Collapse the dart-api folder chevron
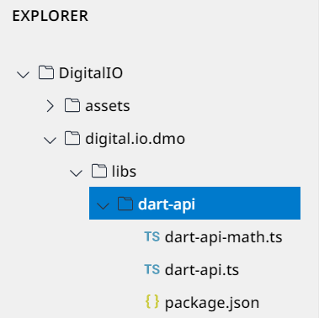Viewport: 319px width, 318px height. point(103,206)
